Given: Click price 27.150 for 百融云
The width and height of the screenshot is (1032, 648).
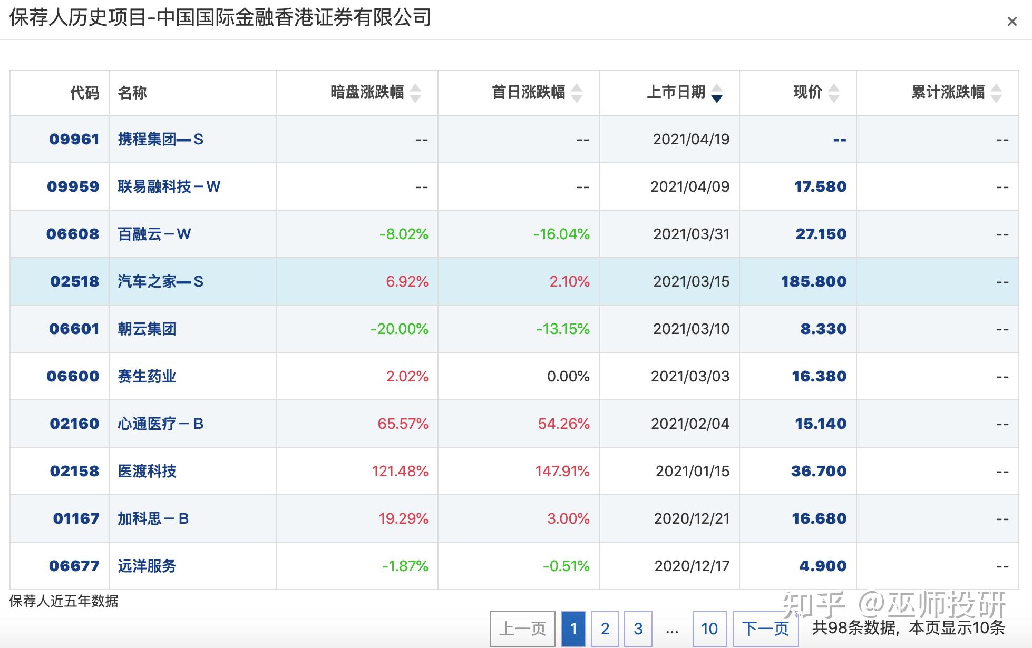Looking at the screenshot, I should [x=821, y=234].
